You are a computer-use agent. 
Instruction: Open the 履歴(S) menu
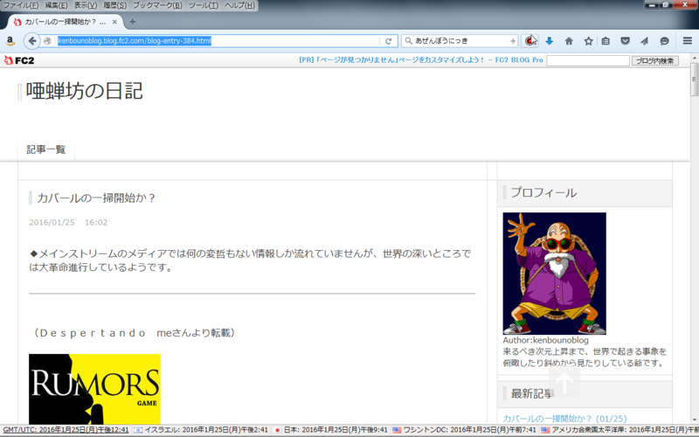click(x=115, y=5)
